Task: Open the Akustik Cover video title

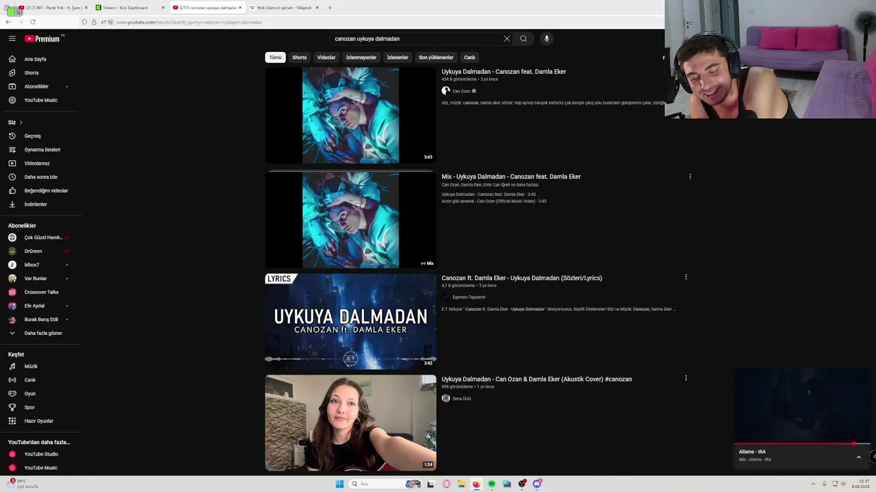Action: (537, 379)
